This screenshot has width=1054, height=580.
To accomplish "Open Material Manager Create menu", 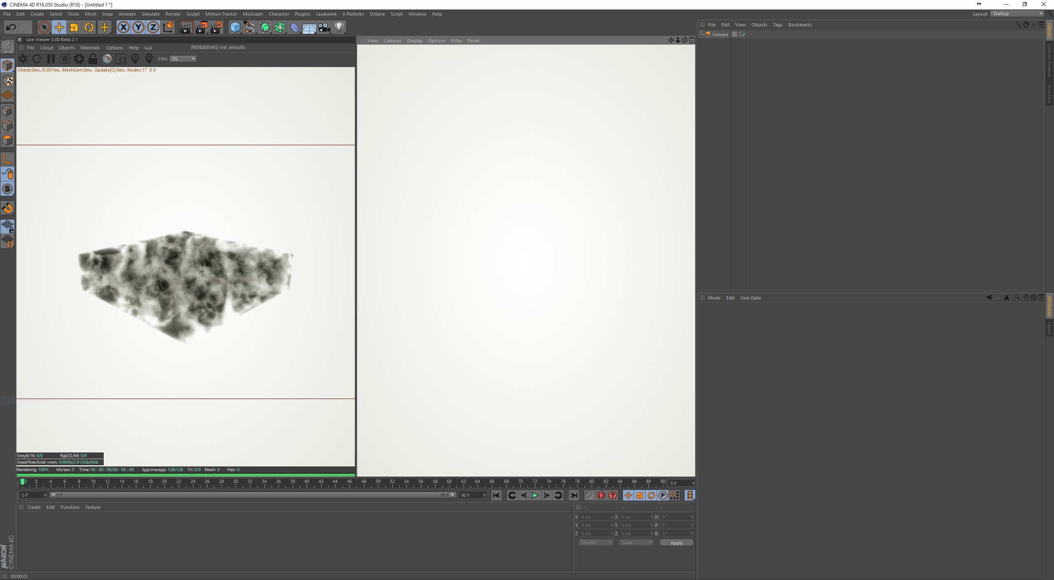I will click(x=34, y=508).
